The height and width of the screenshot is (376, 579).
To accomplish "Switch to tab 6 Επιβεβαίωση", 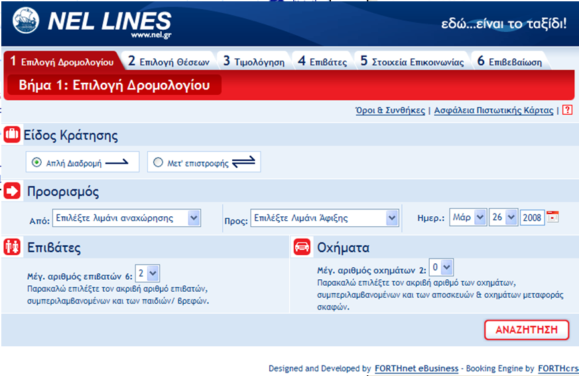I will pos(509,61).
